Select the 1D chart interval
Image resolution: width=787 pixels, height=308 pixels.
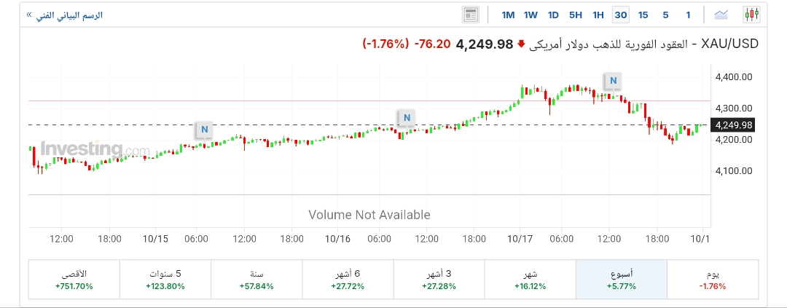(553, 15)
